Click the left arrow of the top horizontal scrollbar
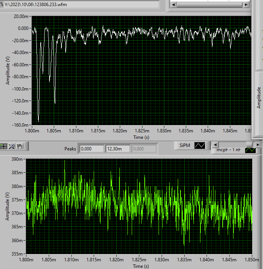The width and height of the screenshot is (263, 269). click(174, 5)
